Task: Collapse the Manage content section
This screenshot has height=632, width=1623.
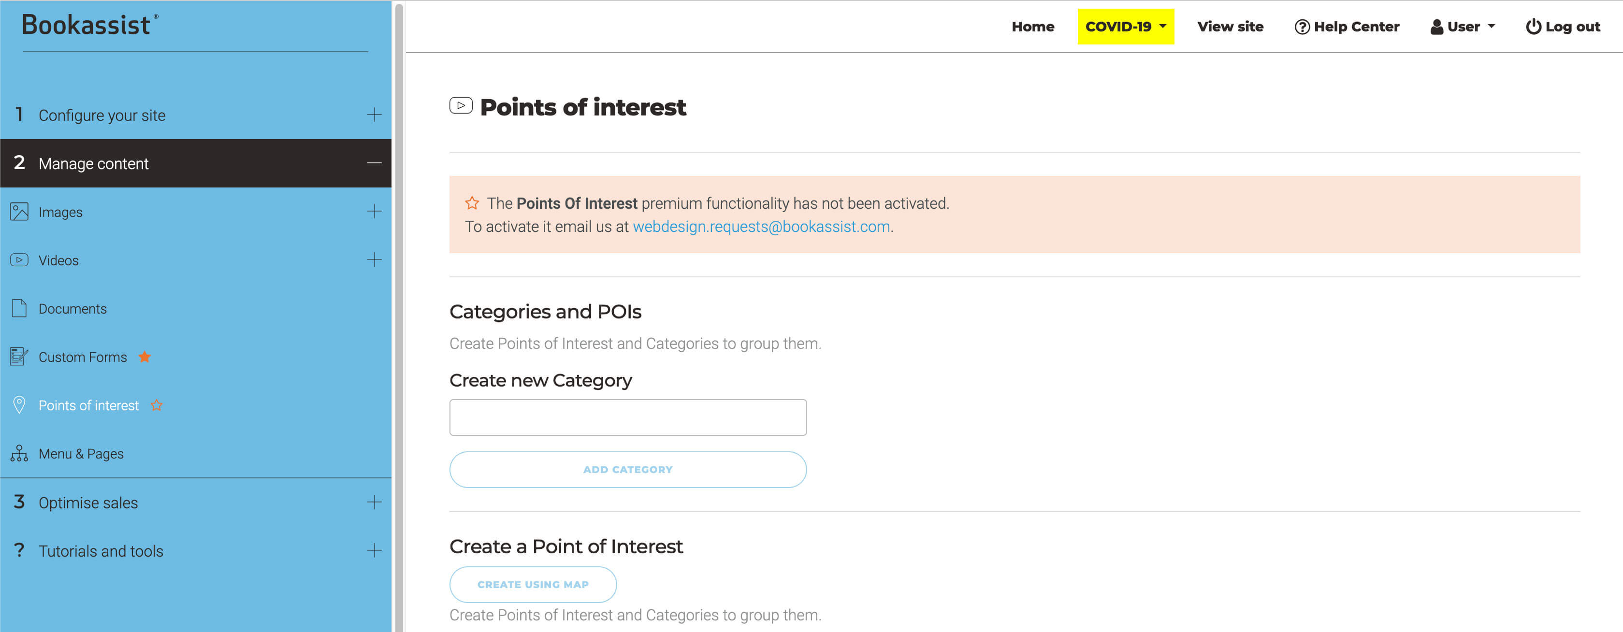Action: pos(374,163)
